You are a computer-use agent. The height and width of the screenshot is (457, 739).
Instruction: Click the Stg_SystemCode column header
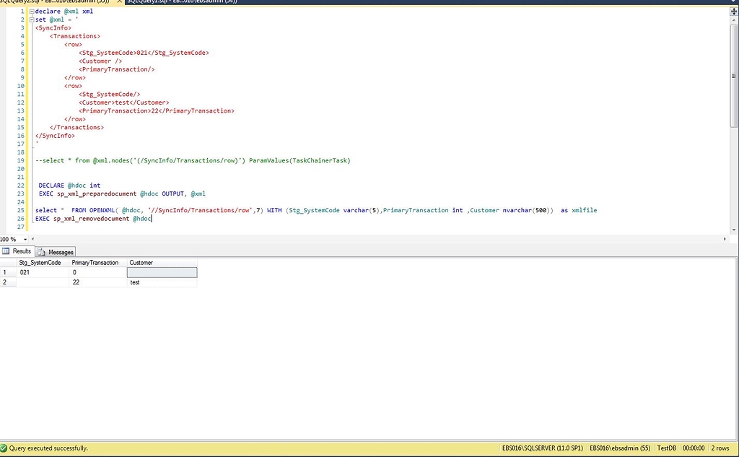(x=43, y=263)
